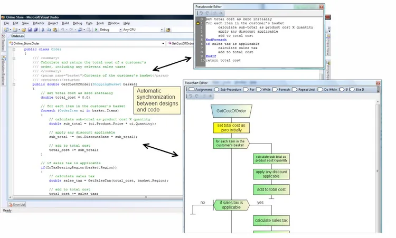396x238 pixels.
Task: Open the View menu
Action: pos(25,23)
